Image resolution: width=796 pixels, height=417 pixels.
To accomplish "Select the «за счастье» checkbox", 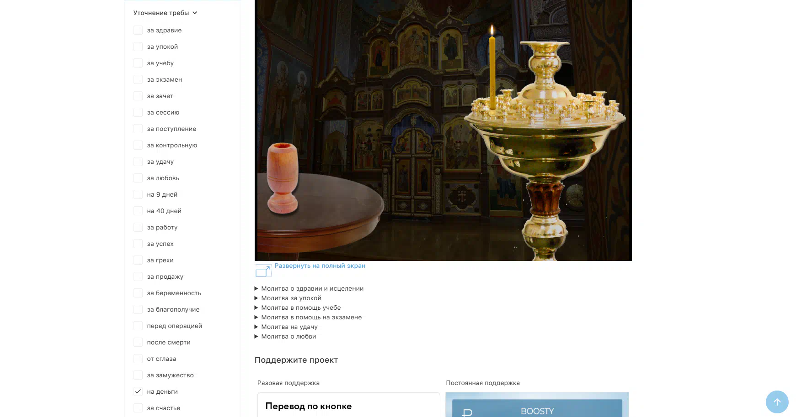I will pyautogui.click(x=138, y=408).
